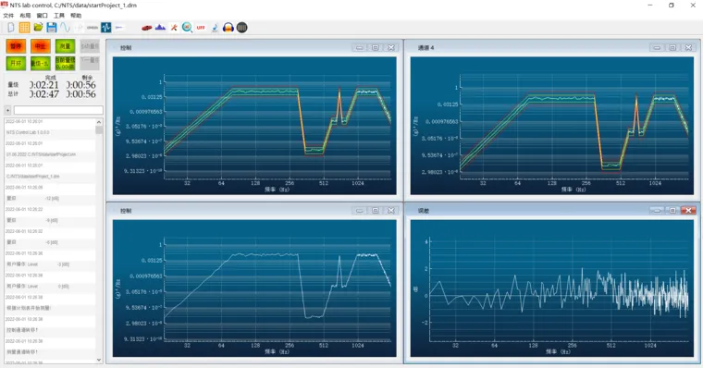Open the 窗口 menu
The width and height of the screenshot is (703, 368).
pyautogui.click(x=43, y=16)
